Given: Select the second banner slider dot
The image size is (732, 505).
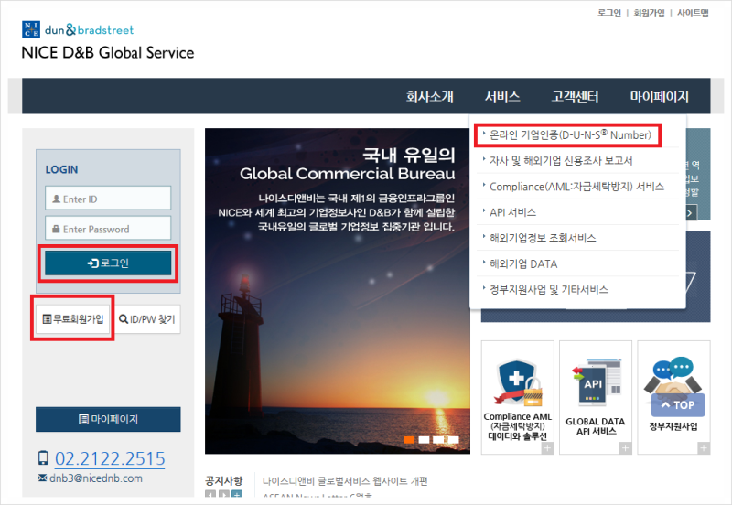Looking at the screenshot, I should pyautogui.click(x=424, y=440).
